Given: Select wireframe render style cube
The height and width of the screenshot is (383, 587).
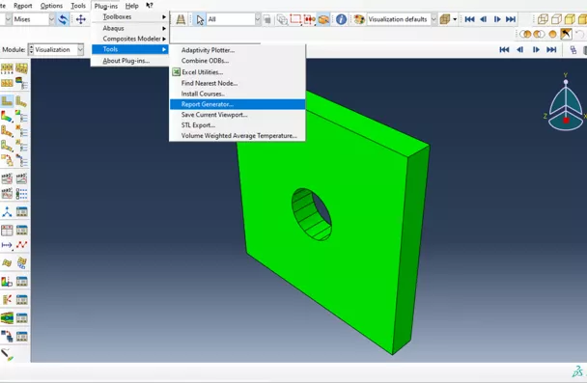Looking at the screenshot, I should click(x=543, y=19).
